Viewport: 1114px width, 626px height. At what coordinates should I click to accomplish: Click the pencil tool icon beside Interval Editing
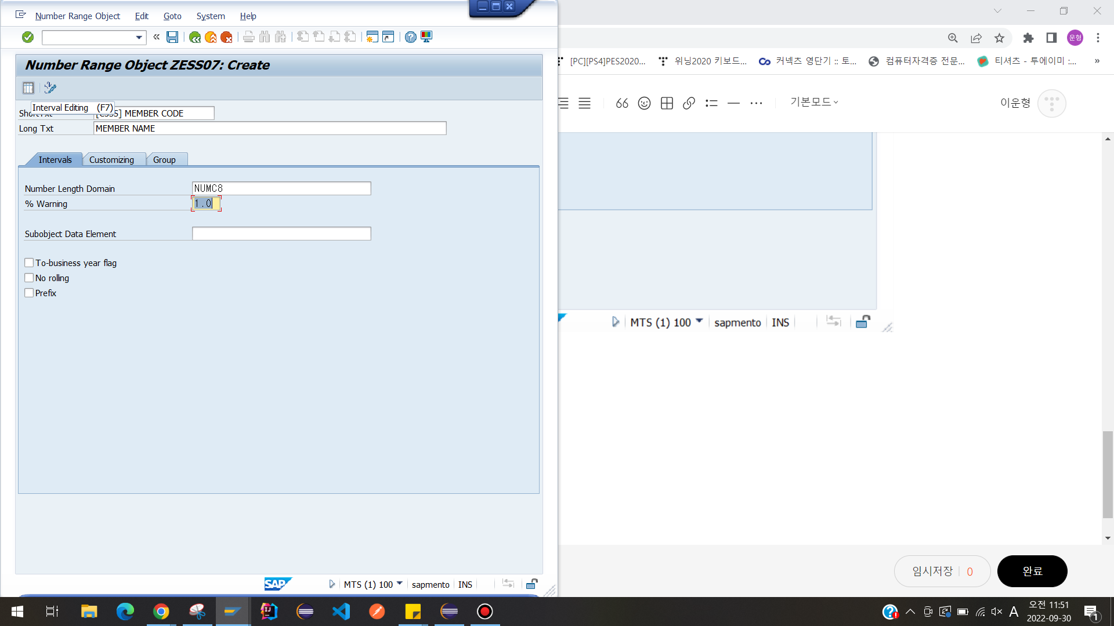point(50,88)
